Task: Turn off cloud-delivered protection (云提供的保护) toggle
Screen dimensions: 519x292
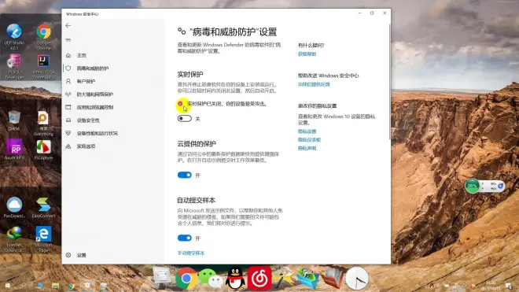Action: [x=184, y=175]
